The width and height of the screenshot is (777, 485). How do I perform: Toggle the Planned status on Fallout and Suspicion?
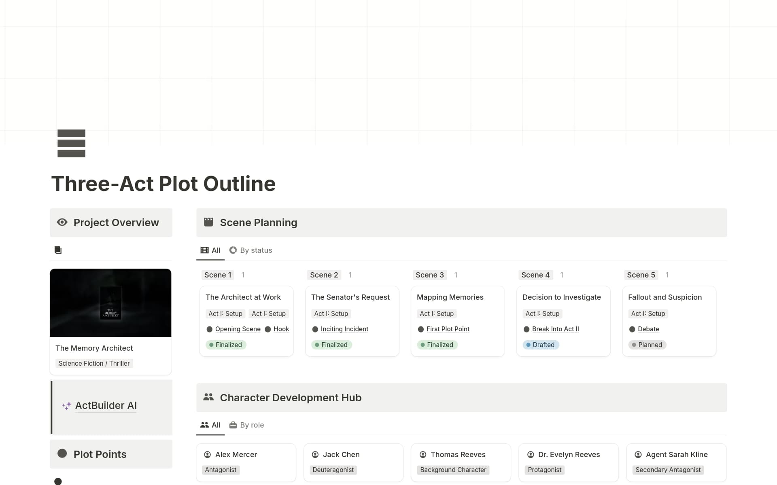pos(647,345)
